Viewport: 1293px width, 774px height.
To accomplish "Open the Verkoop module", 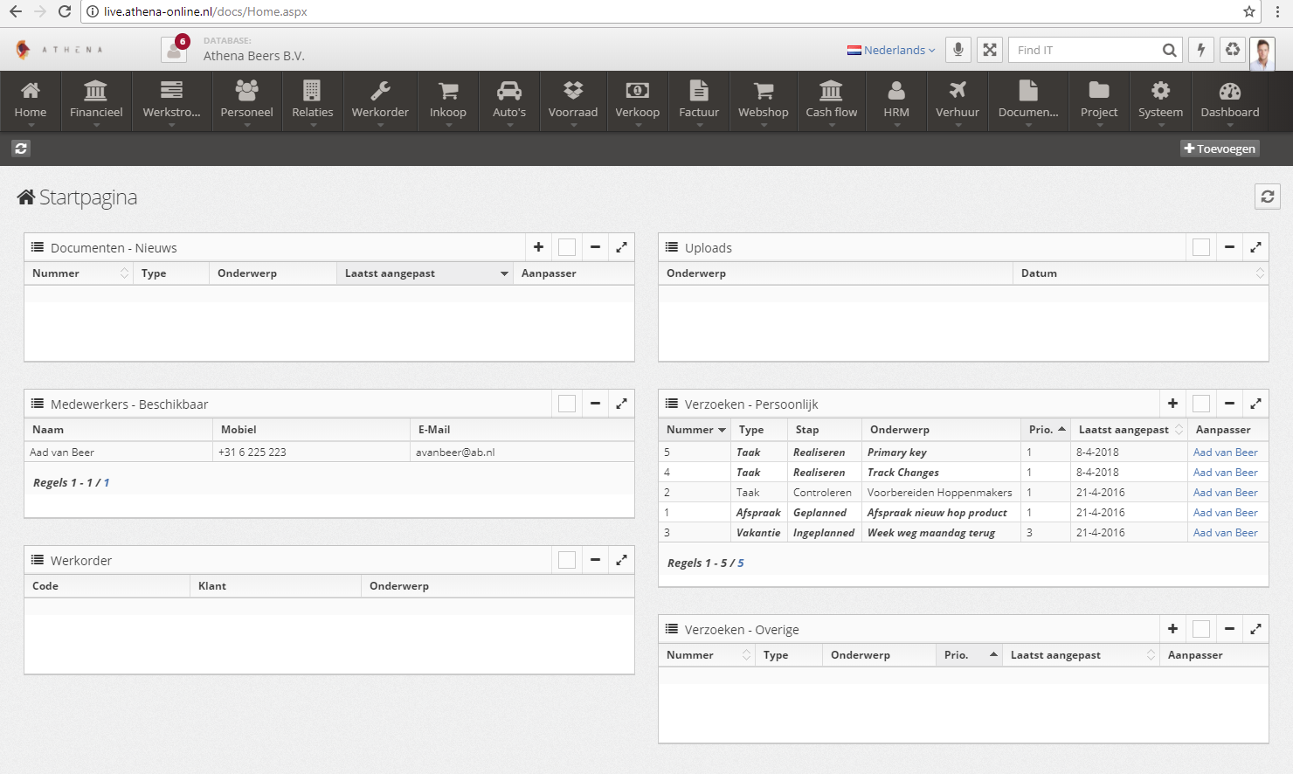I will pos(638,101).
